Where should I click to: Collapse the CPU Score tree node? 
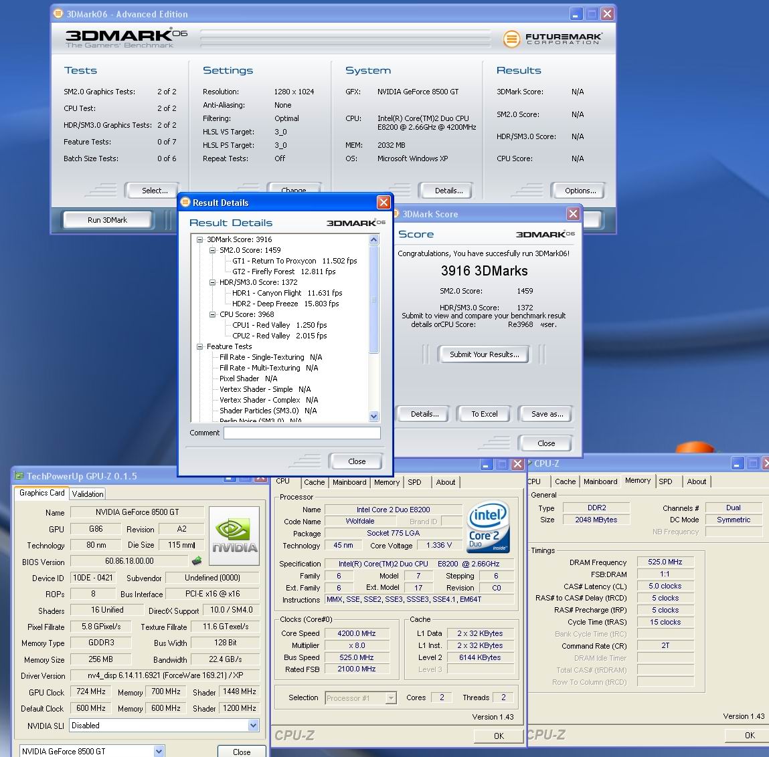212,314
